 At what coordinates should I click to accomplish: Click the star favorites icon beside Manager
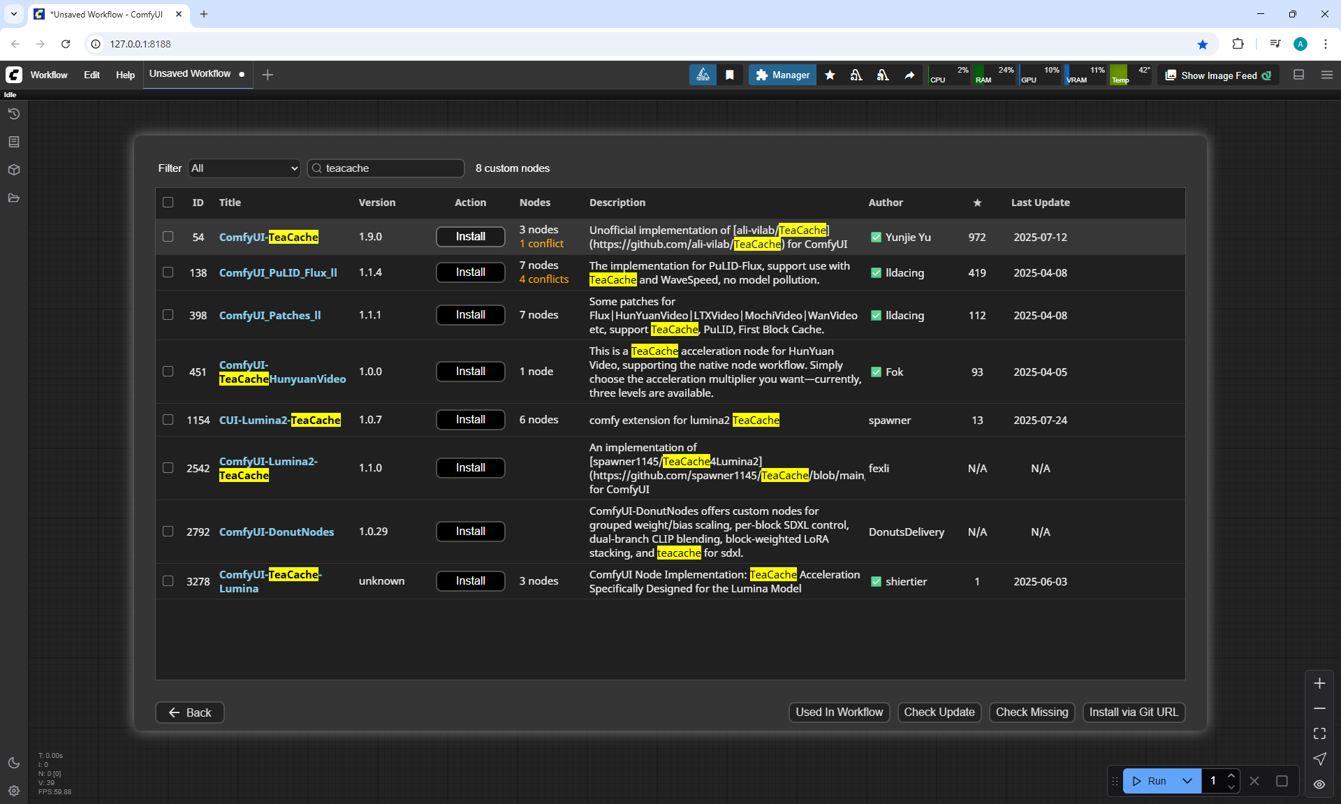[x=830, y=75]
